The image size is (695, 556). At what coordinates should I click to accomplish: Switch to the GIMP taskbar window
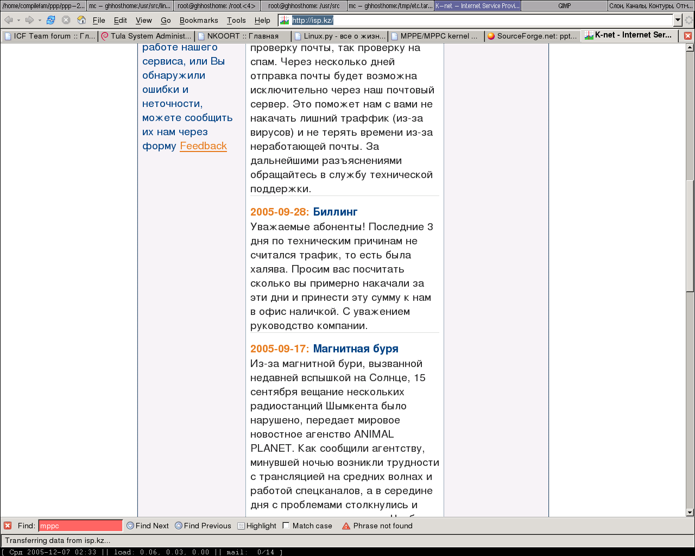click(565, 5)
